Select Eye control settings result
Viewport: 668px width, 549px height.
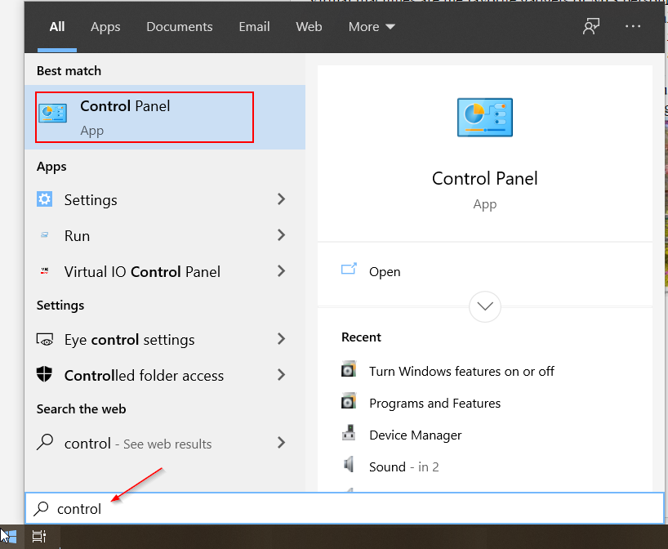[165, 339]
